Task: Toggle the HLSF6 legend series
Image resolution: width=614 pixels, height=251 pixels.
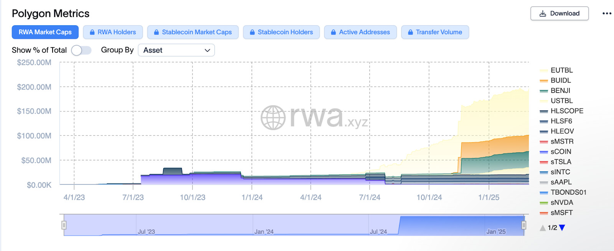Action: [556, 121]
